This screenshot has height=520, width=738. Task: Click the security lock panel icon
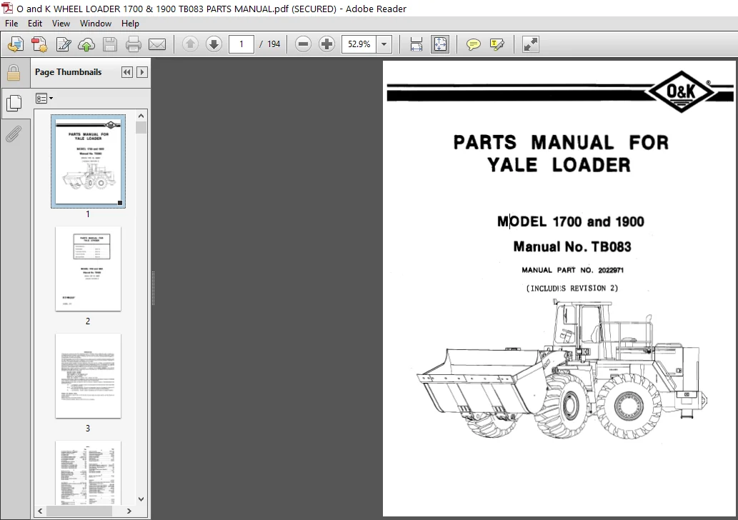point(14,73)
